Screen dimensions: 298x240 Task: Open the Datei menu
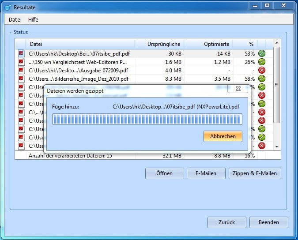coord(15,19)
